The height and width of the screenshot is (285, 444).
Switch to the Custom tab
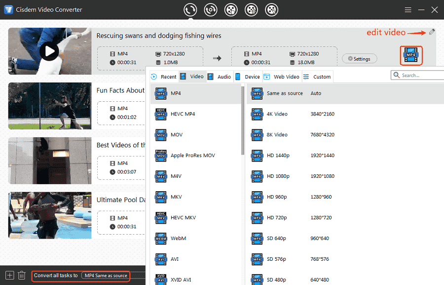(x=317, y=77)
